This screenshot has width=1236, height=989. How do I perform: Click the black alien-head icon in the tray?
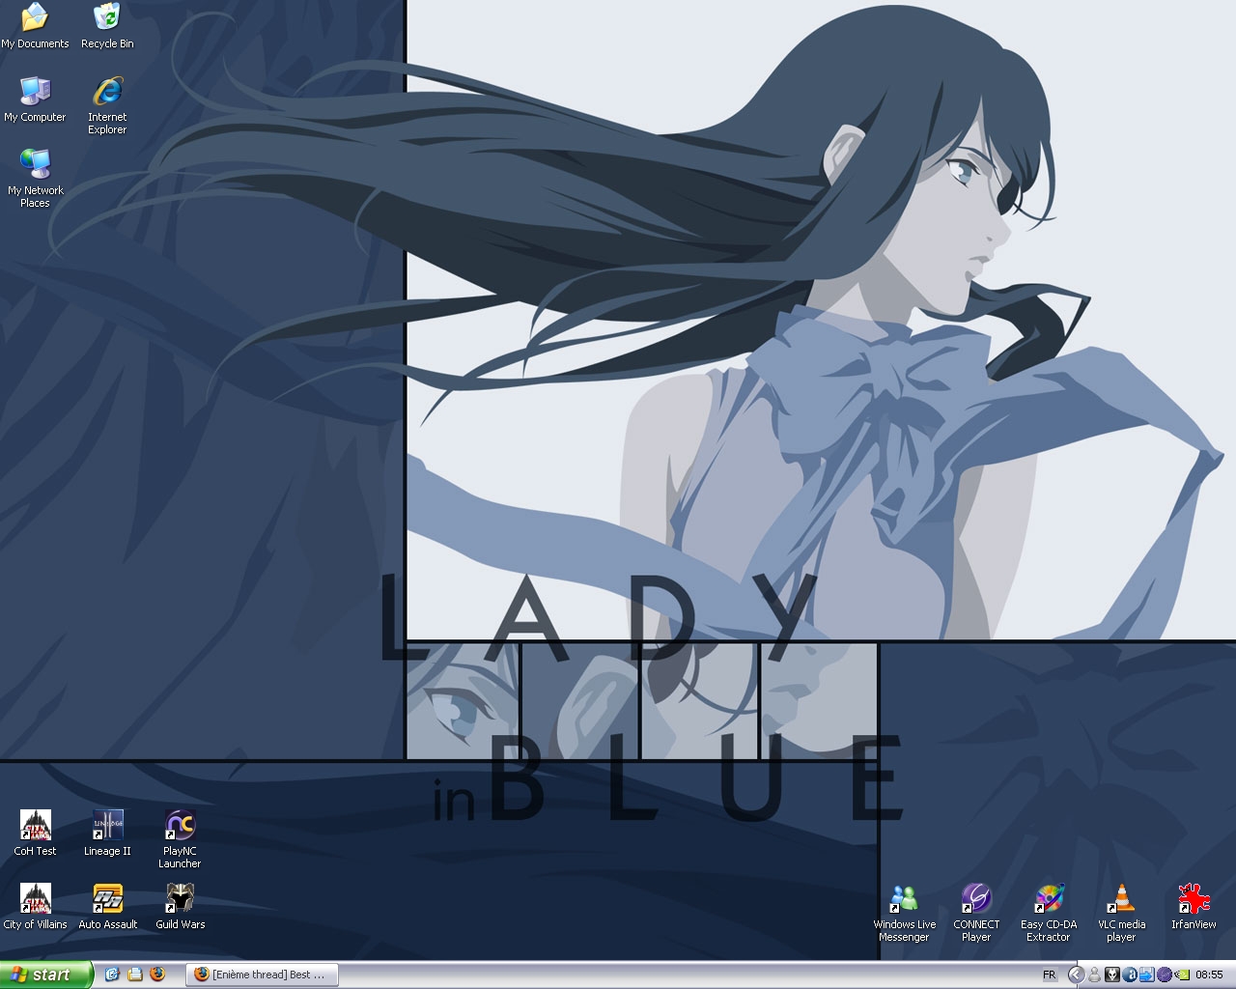tap(1112, 975)
